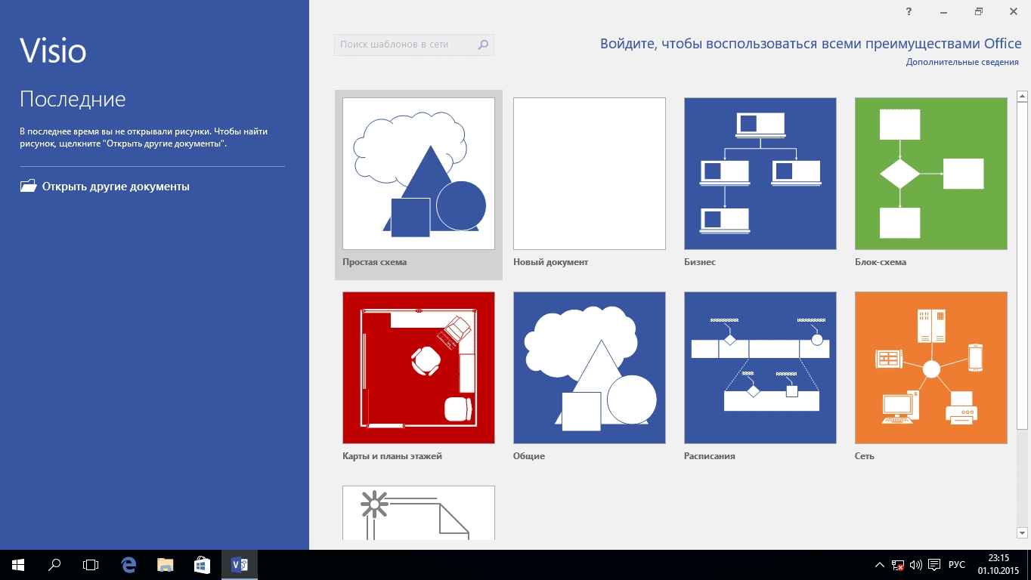The height and width of the screenshot is (580, 1031).
Task: Restore down the Visio window
Action: (979, 11)
